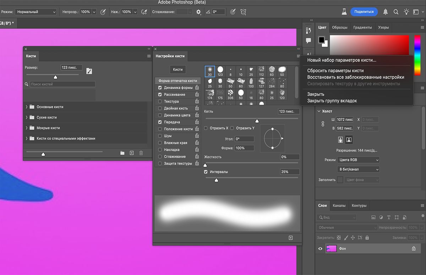Click the symmetry butterfly icon

coord(243,12)
